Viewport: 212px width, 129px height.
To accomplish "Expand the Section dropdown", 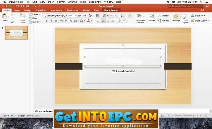I will [35, 22].
